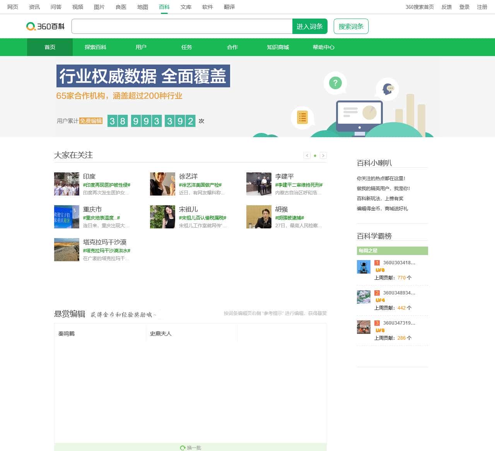The width and height of the screenshot is (495, 451).
Task: Click the 搜索词条 button
Action: click(x=351, y=26)
